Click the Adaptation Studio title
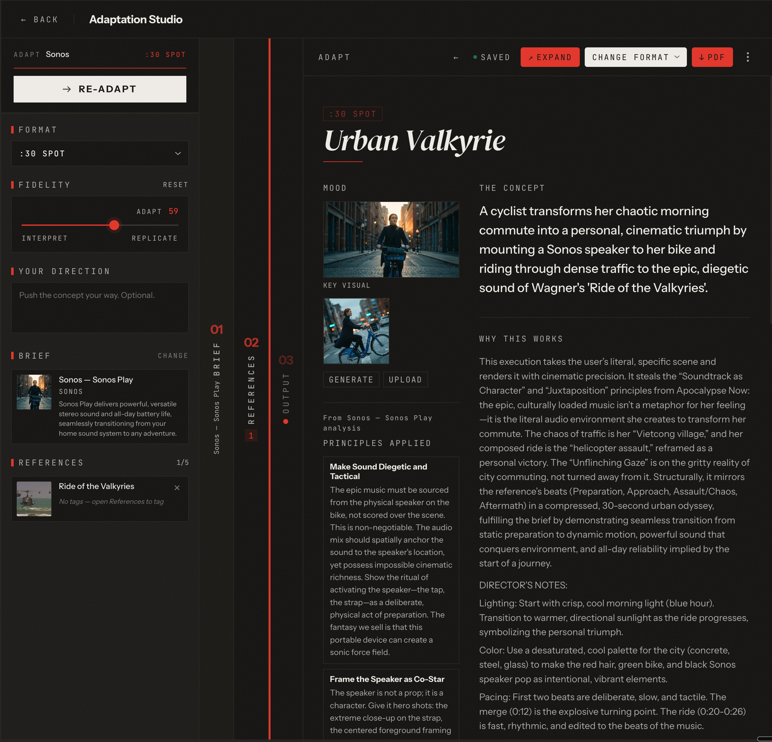The image size is (772, 742). point(136,19)
